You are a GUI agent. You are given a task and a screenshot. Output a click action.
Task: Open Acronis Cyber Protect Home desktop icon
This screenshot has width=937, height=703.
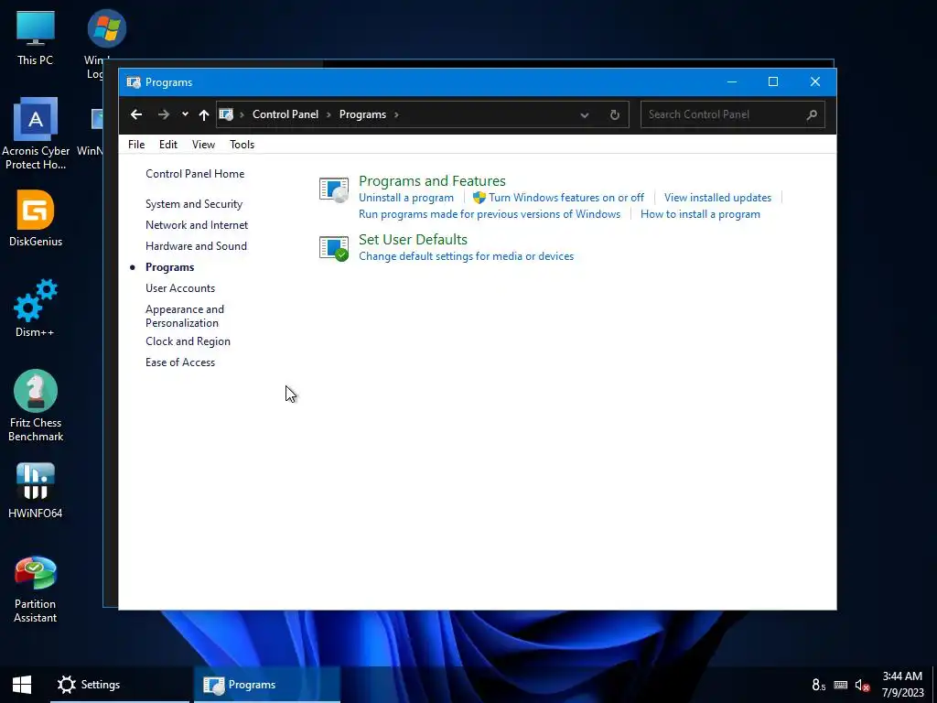(36, 134)
